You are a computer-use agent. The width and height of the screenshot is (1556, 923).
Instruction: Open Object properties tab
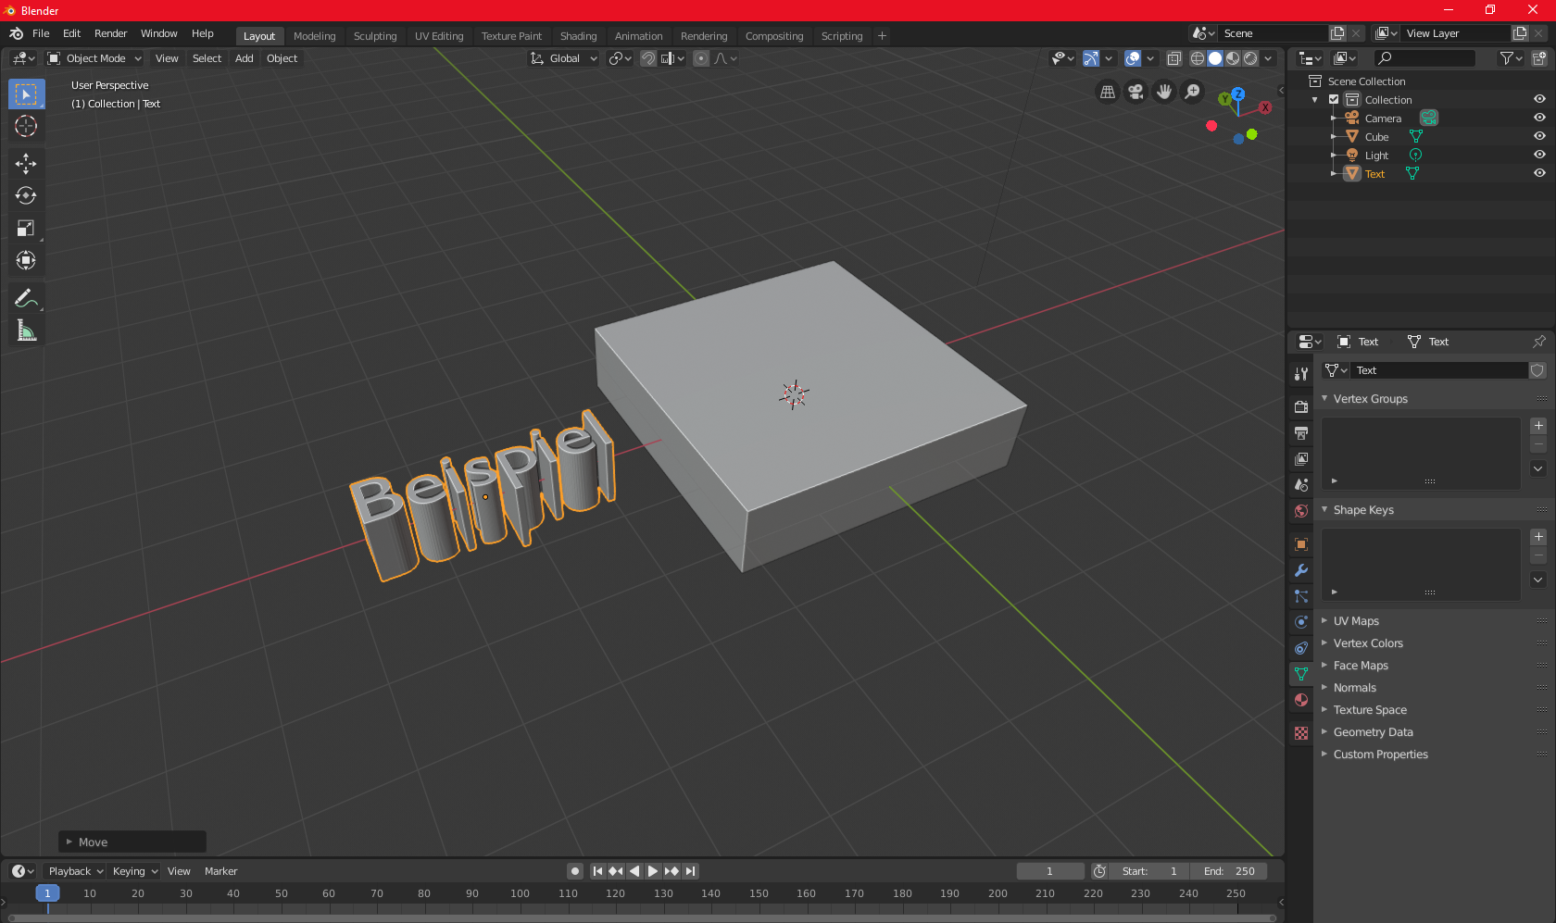click(x=1301, y=544)
